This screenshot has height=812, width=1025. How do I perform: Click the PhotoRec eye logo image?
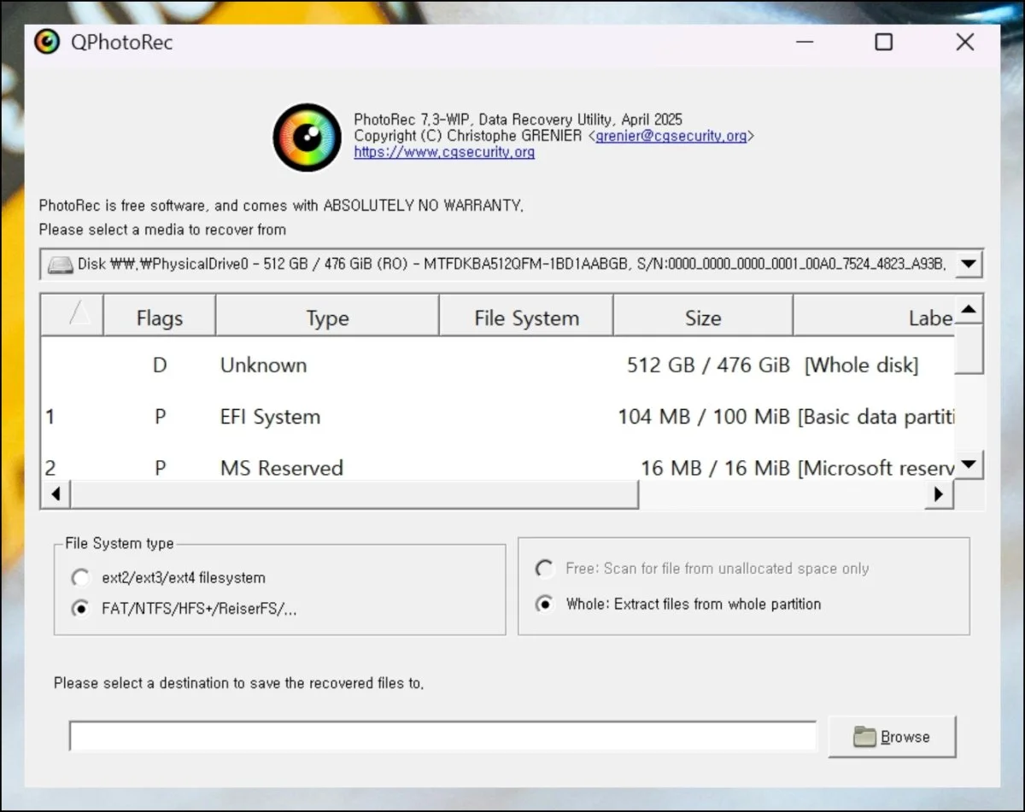[x=307, y=137]
